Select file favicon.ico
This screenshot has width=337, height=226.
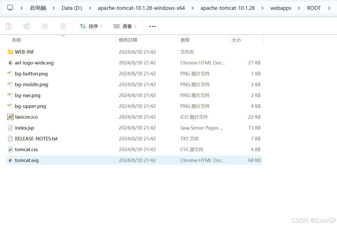(26, 117)
